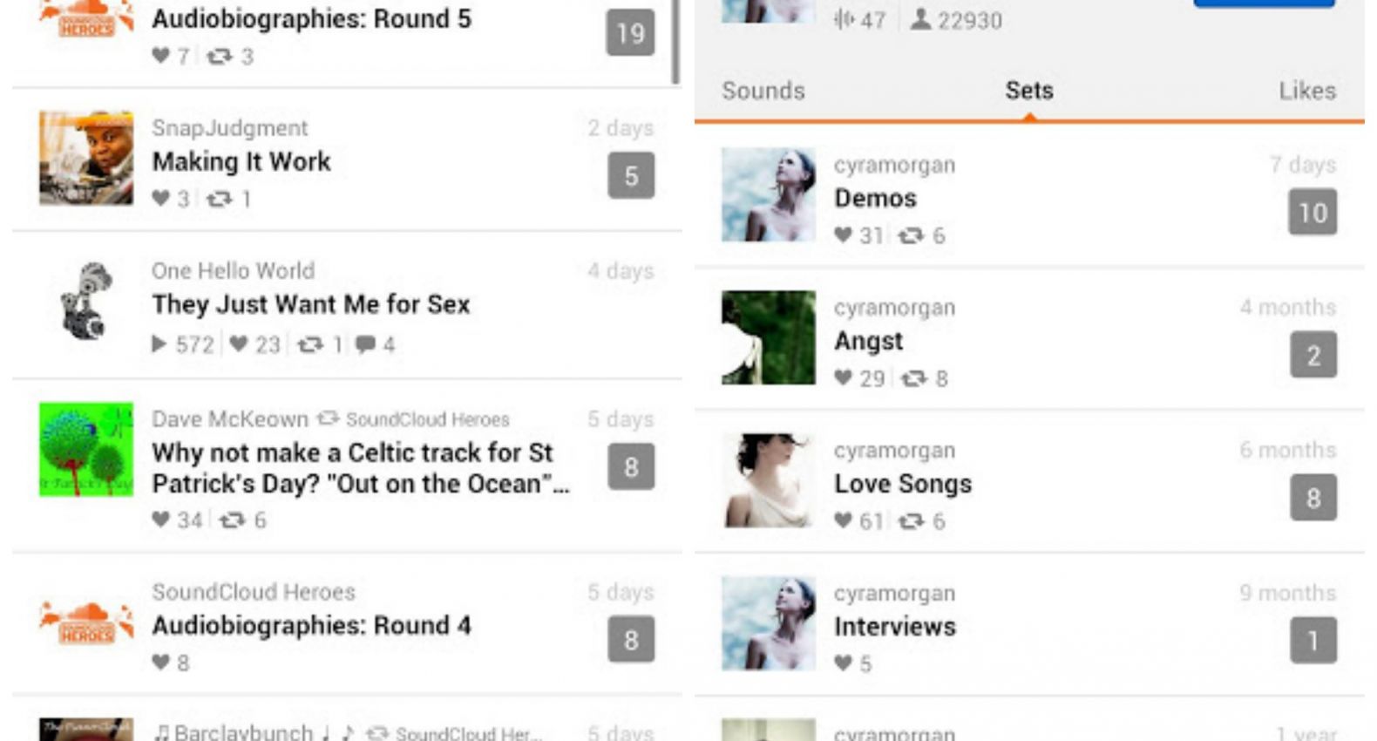The width and height of the screenshot is (1377, 741).
Task: Click the stream list scrollbar
Action: (675, 41)
